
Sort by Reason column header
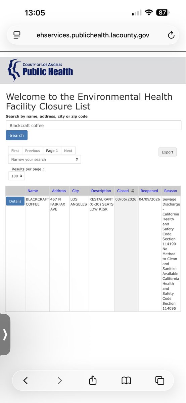[x=171, y=191]
